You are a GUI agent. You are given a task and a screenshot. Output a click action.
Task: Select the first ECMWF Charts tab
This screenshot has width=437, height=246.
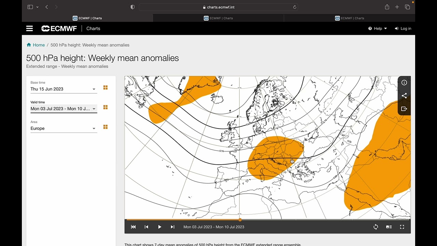point(87,18)
